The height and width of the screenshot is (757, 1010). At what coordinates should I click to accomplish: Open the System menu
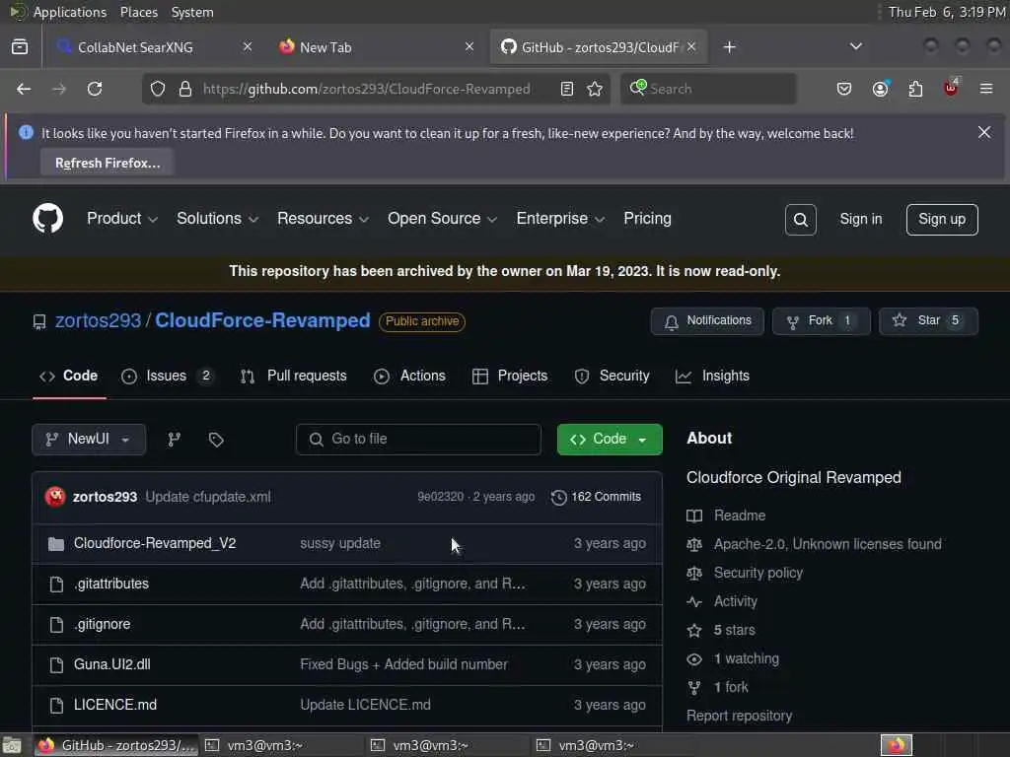click(192, 12)
